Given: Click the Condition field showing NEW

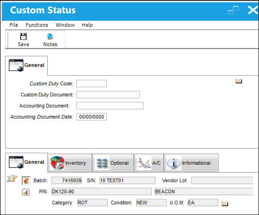Looking at the screenshot, I should [151, 203].
